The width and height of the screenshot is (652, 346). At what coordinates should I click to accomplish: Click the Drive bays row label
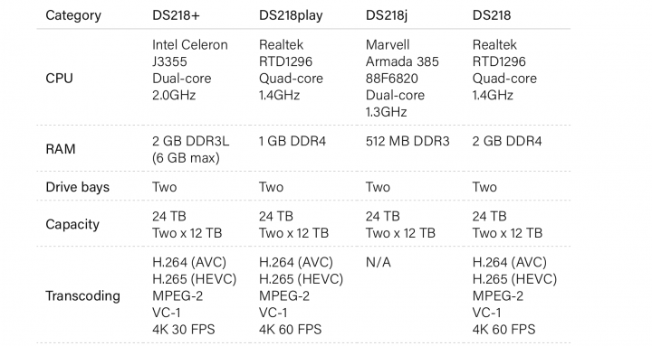[77, 187]
